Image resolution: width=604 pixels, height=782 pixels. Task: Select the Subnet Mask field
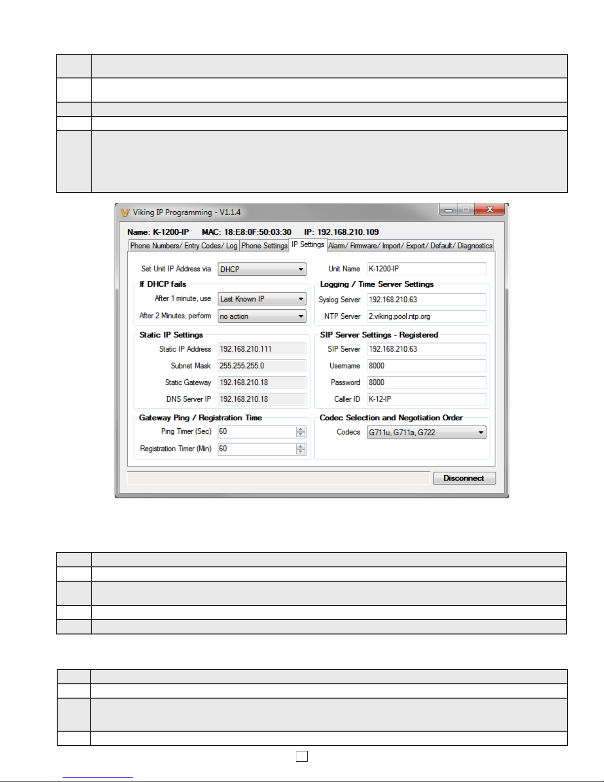pos(262,366)
